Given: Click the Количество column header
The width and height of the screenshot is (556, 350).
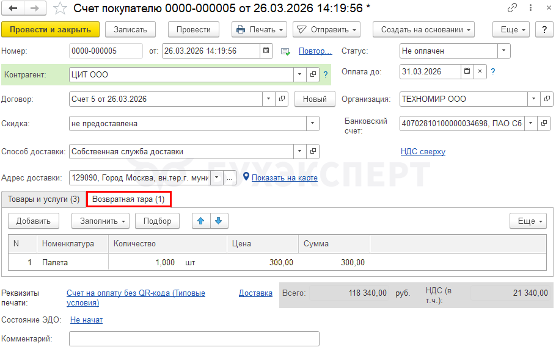Looking at the screenshot, I should point(168,243).
